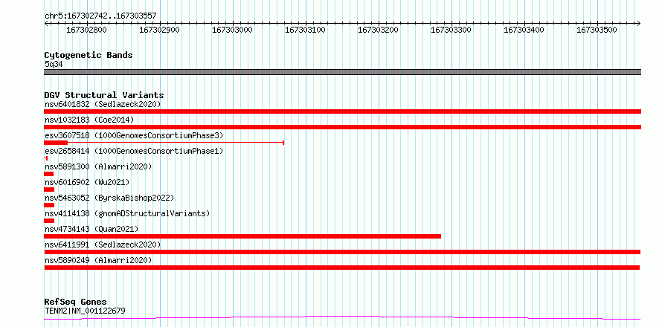Open variant nsv6401832 (Sedlazeck2020) label

point(103,104)
